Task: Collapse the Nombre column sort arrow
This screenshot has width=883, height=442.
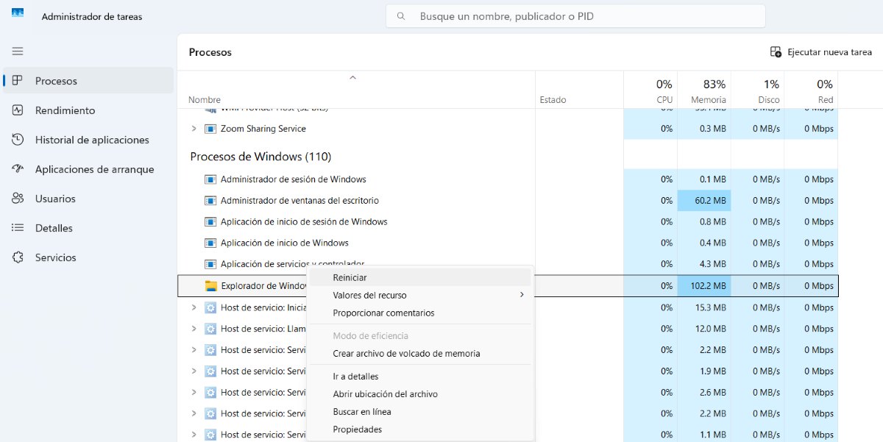Action: (x=352, y=77)
